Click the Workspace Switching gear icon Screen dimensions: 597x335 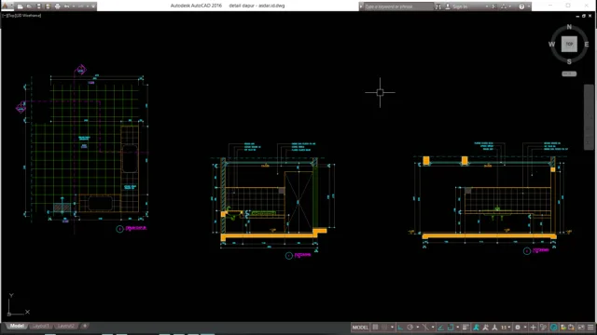click(518, 327)
